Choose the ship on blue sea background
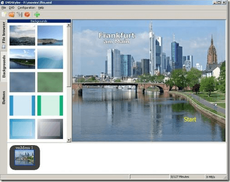This screenshot has height=182, width=230. coord(50,35)
